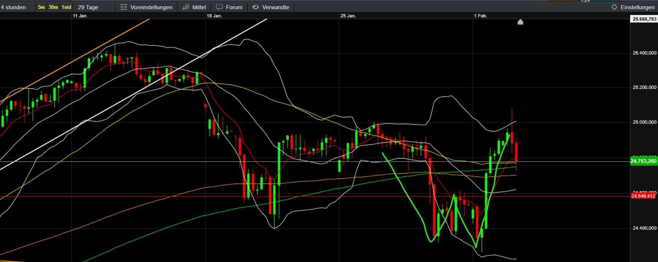
Task: Open Einstellungen via the gear icon
Action: click(614, 7)
